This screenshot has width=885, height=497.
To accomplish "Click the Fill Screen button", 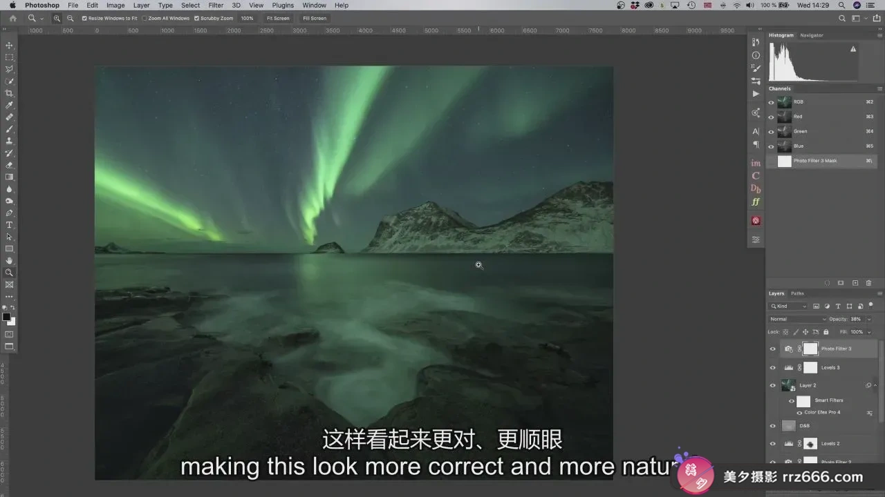I will tap(315, 18).
